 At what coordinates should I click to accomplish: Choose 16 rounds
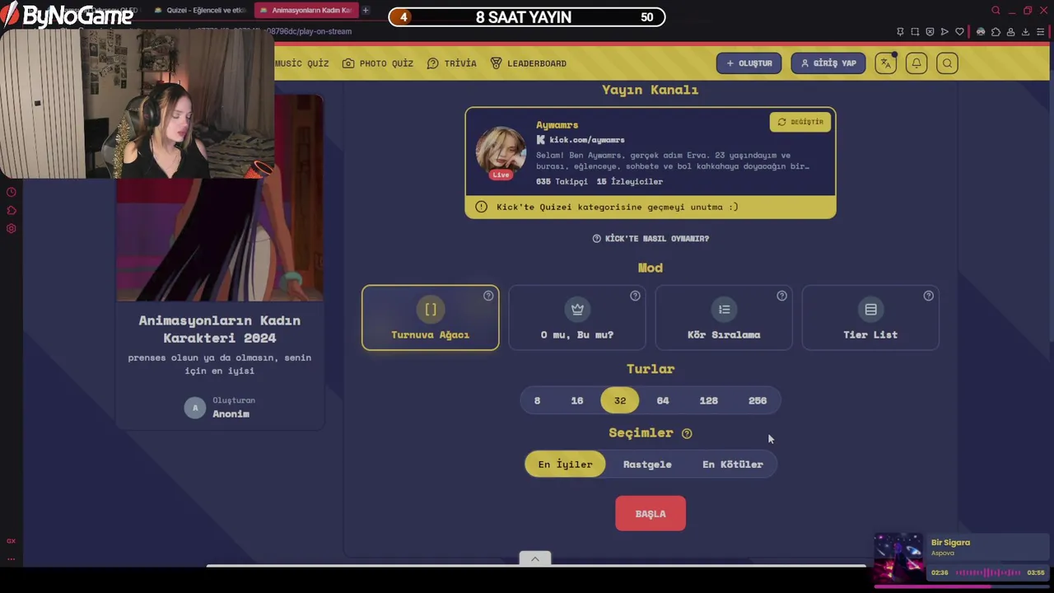tap(577, 401)
